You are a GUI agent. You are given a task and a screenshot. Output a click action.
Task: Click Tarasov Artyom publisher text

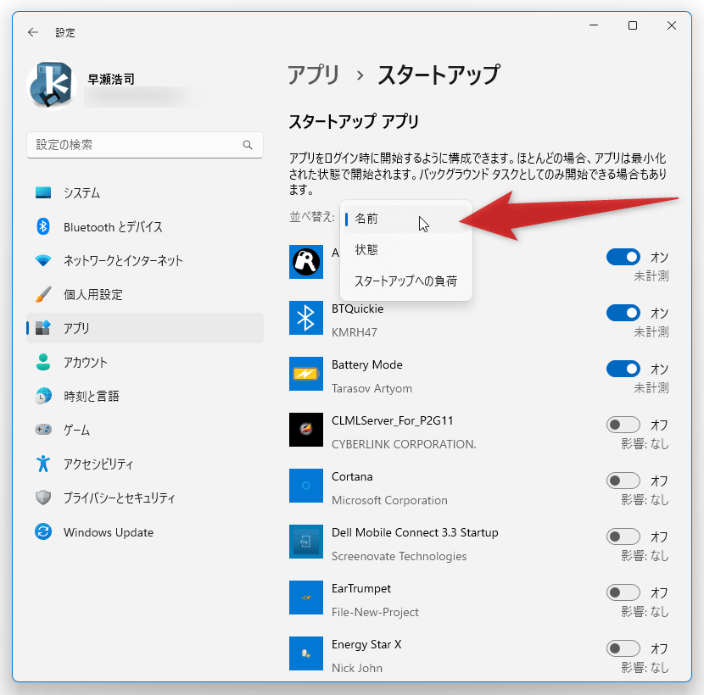click(x=372, y=388)
